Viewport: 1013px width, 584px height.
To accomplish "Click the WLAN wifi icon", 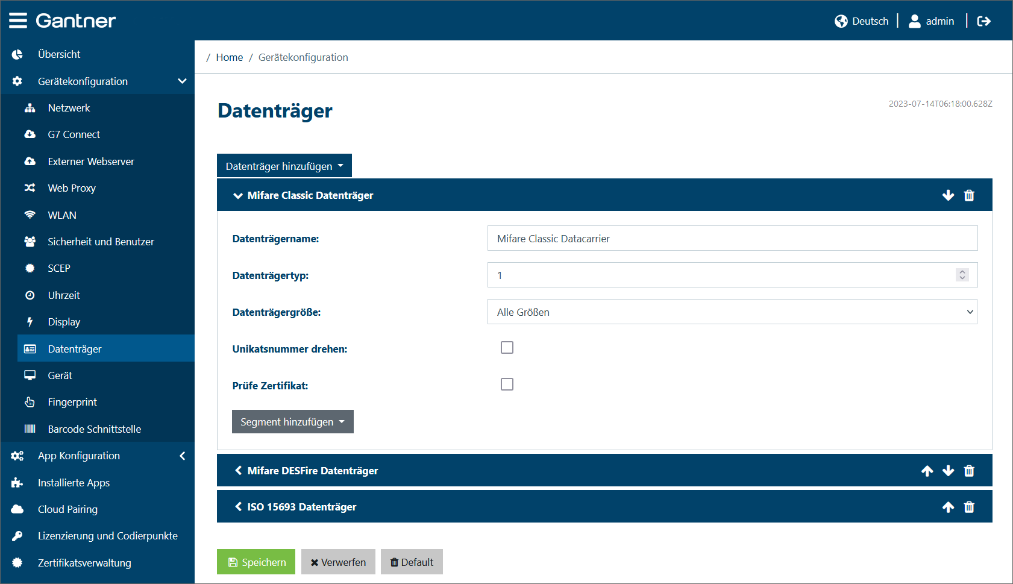I will coord(30,215).
